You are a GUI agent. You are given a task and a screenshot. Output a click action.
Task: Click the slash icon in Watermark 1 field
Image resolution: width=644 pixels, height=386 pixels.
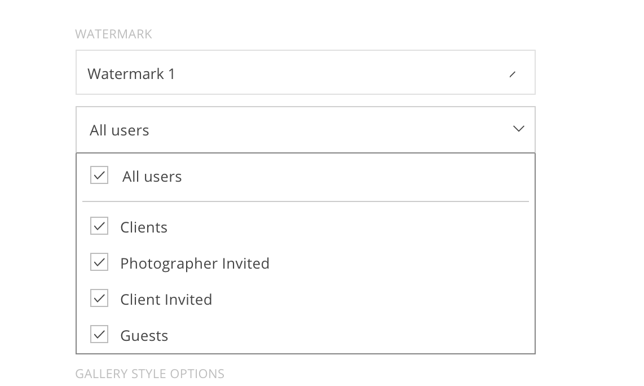pyautogui.click(x=512, y=74)
